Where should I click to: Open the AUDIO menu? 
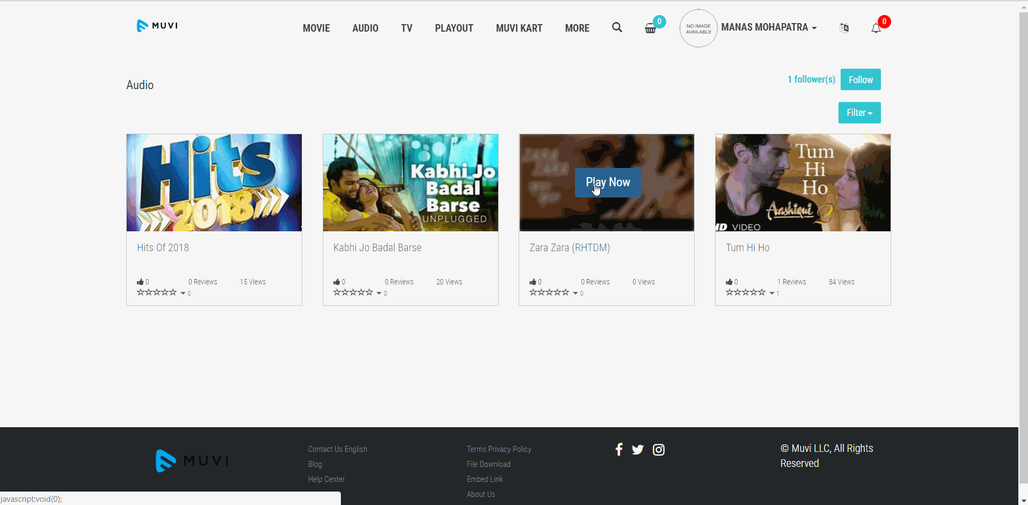point(365,28)
